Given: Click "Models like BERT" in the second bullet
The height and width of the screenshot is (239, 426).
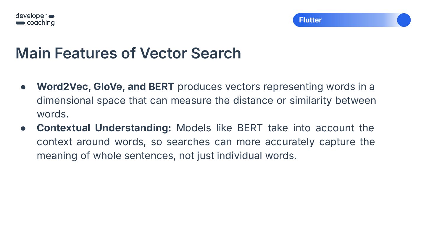Looking at the screenshot, I should coord(219,128).
